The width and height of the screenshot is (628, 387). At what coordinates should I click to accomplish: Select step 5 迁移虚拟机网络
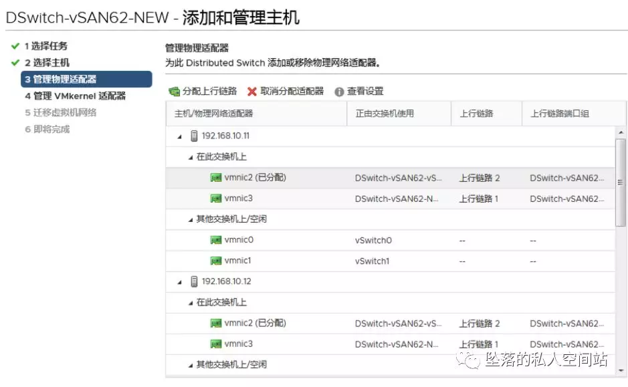click(x=60, y=113)
